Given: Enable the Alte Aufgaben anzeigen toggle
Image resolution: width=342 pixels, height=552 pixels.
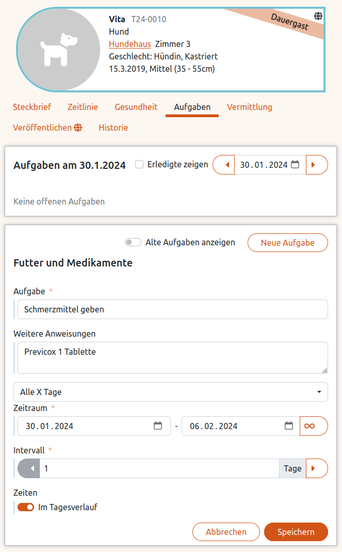Looking at the screenshot, I should pyautogui.click(x=133, y=242).
